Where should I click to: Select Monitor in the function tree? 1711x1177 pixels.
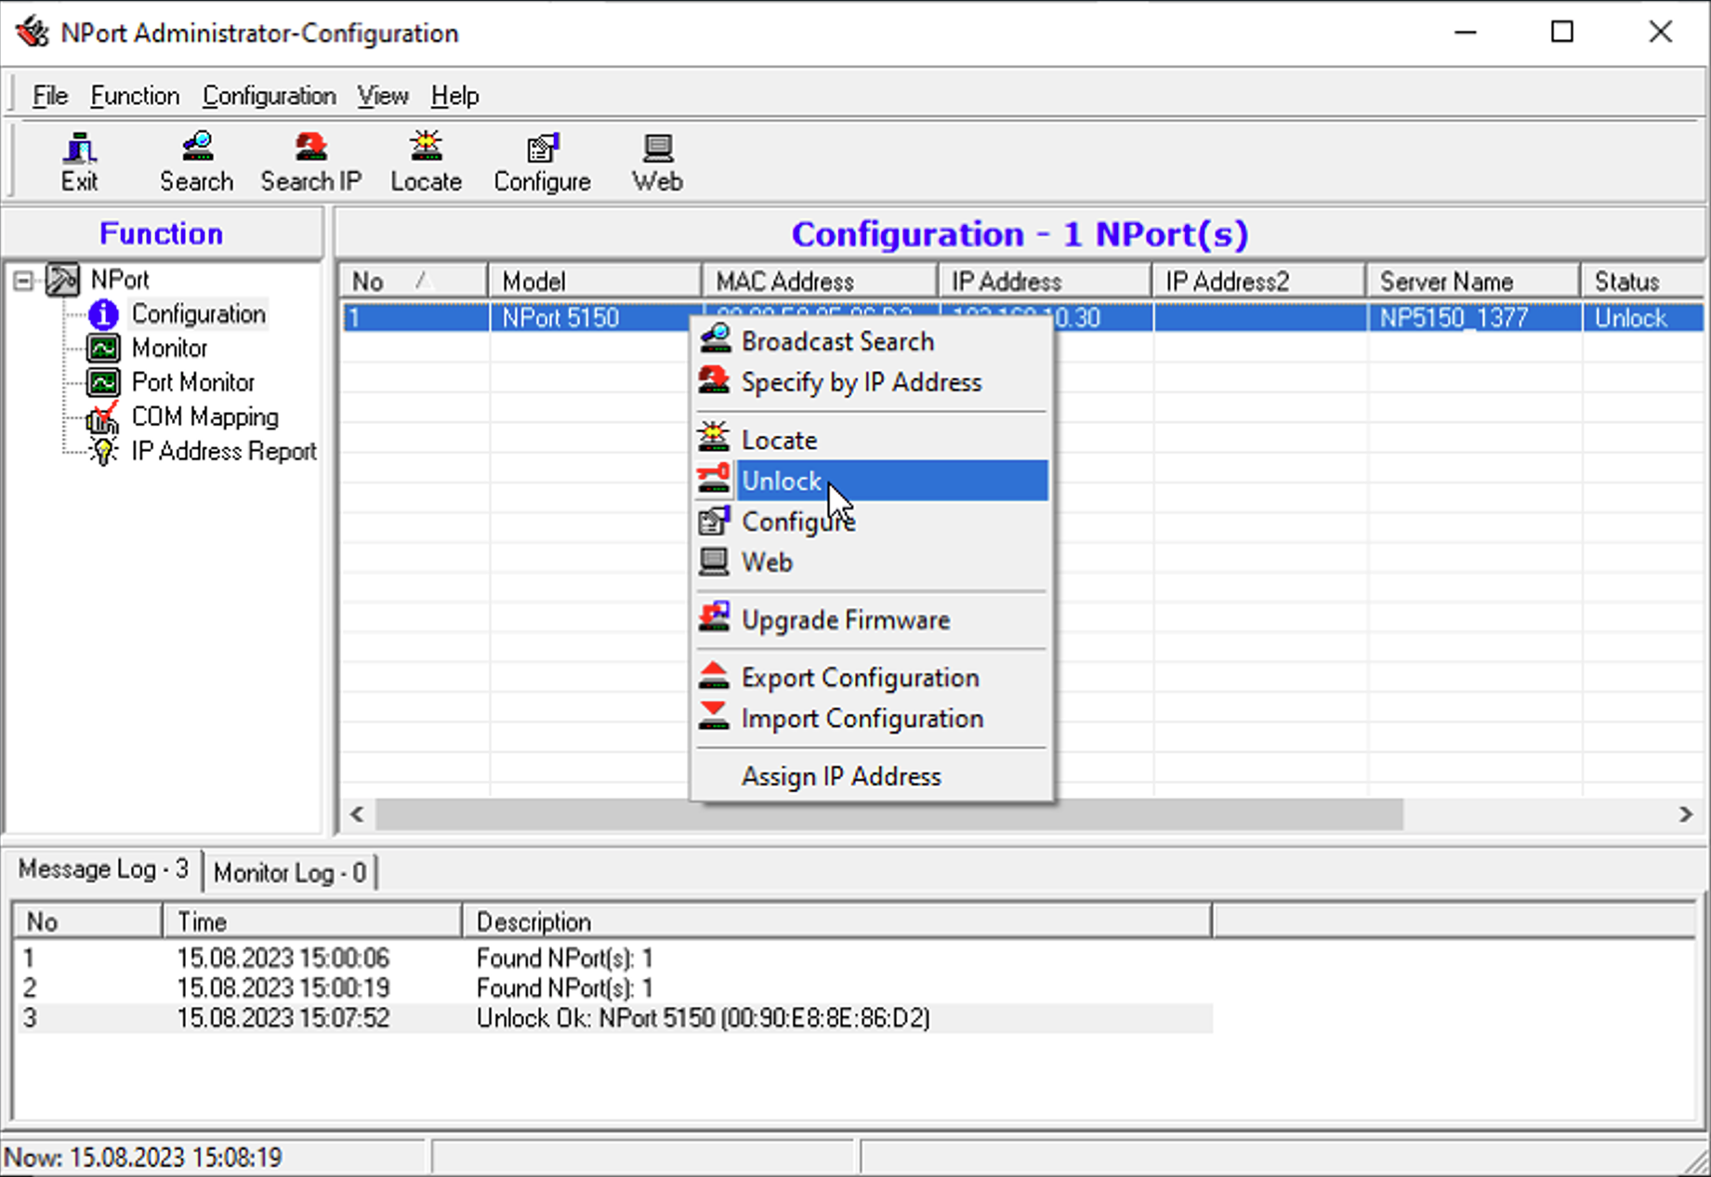point(169,349)
